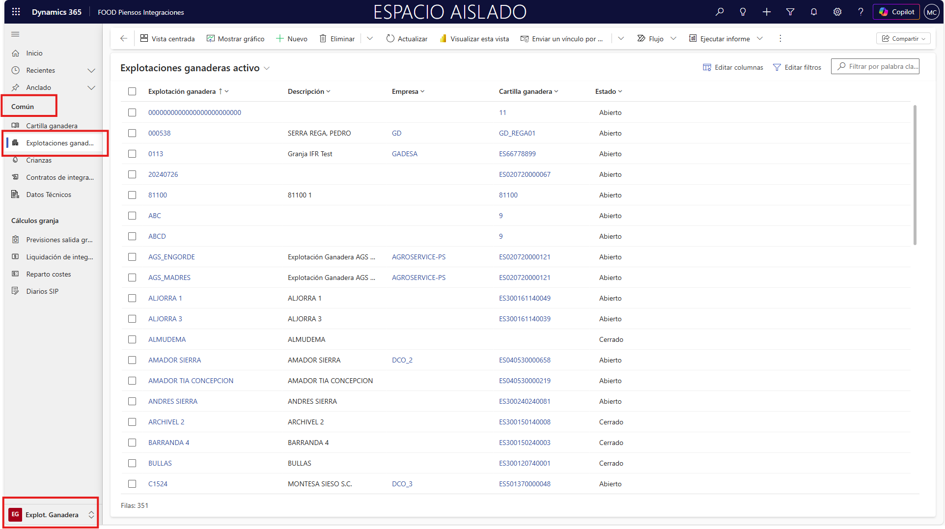Image resolution: width=945 pixels, height=529 pixels.
Task: Open the more commands vertical ellipsis
Action: click(x=780, y=39)
